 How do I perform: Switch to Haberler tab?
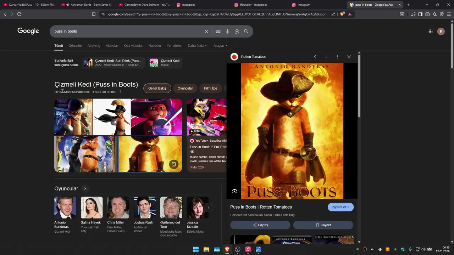(x=155, y=46)
